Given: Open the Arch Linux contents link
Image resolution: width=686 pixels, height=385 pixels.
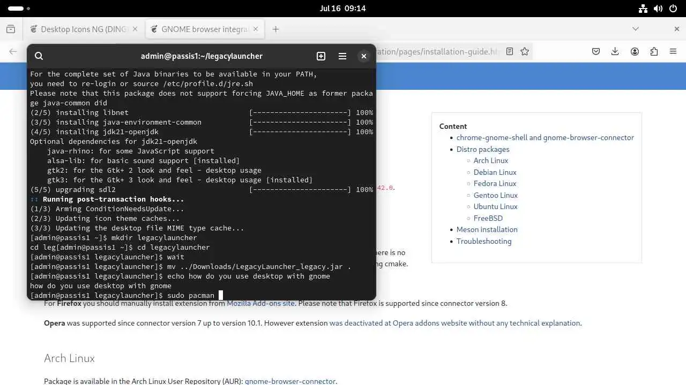Looking at the screenshot, I should [490, 160].
